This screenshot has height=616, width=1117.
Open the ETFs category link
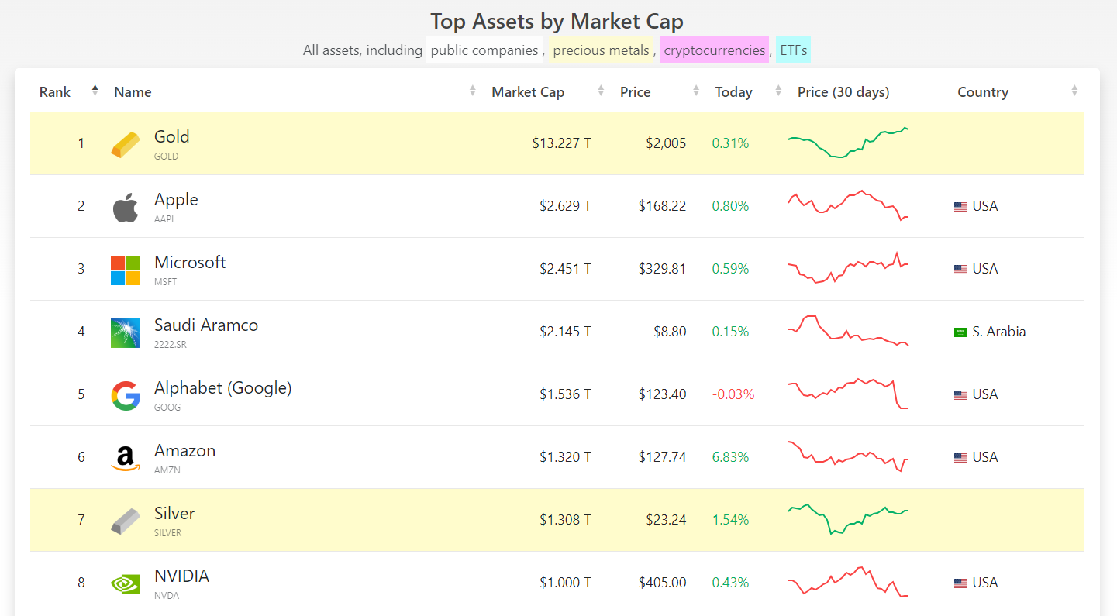coord(793,50)
